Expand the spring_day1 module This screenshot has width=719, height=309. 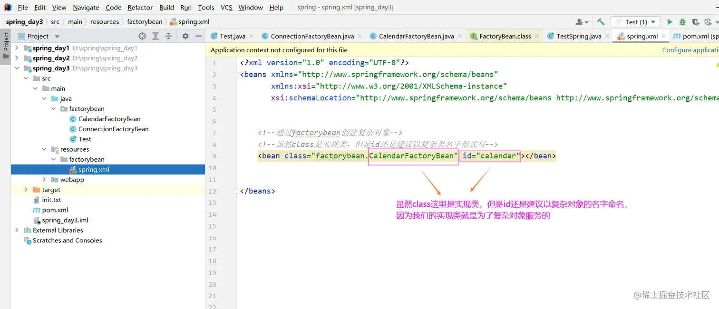click(17, 48)
